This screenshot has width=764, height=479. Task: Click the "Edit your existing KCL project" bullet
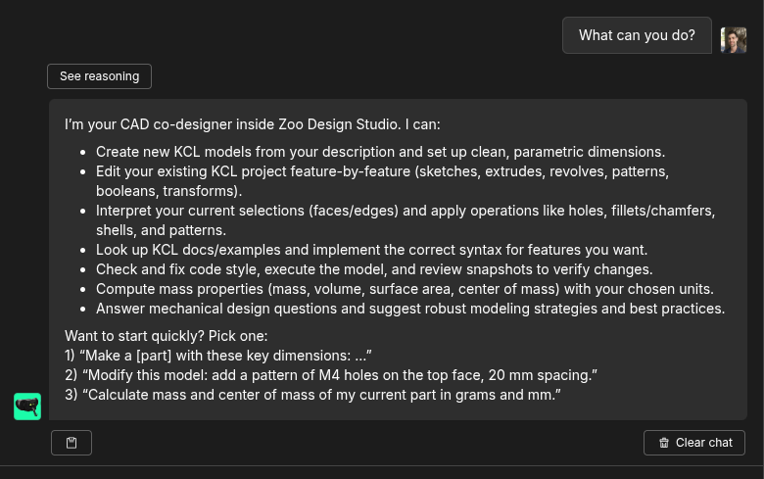pyautogui.click(x=382, y=171)
